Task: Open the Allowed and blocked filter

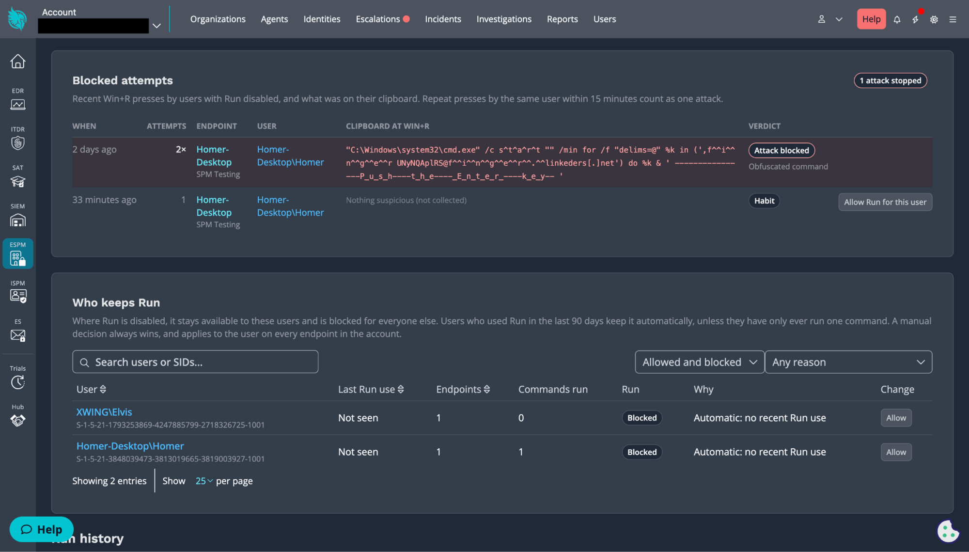Action: pos(699,362)
